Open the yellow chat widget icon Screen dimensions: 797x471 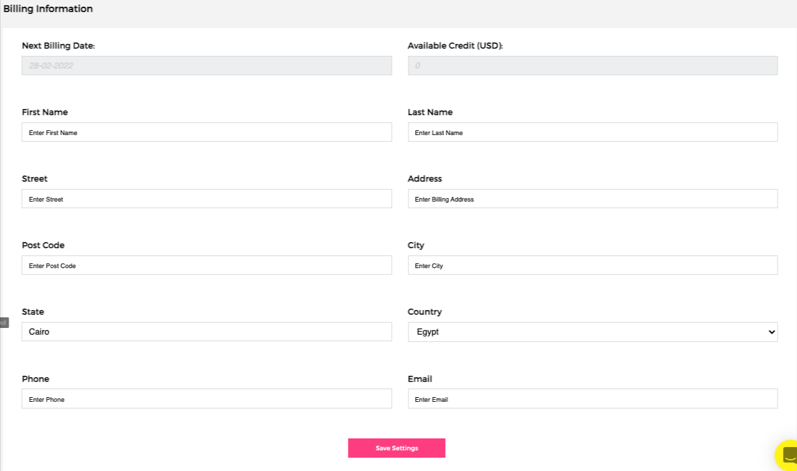click(x=788, y=456)
